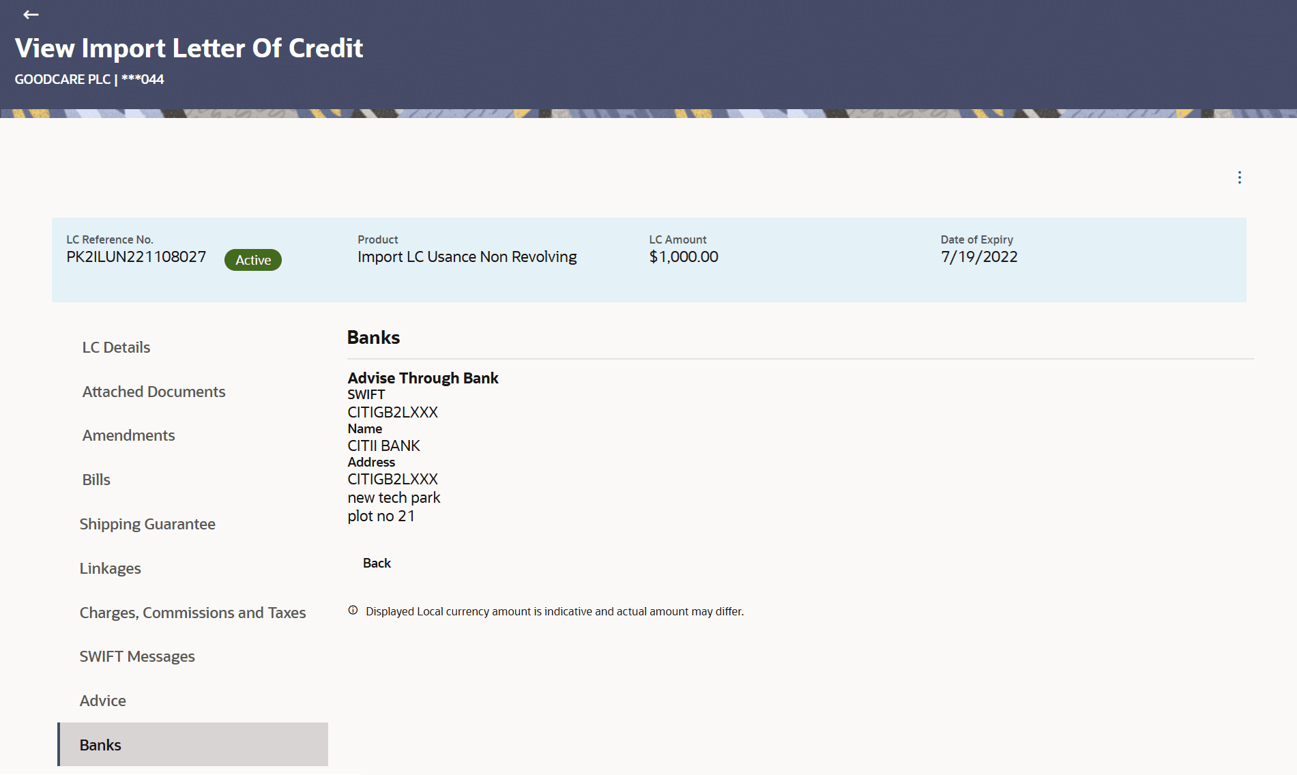Open the LC Details section

coord(115,347)
